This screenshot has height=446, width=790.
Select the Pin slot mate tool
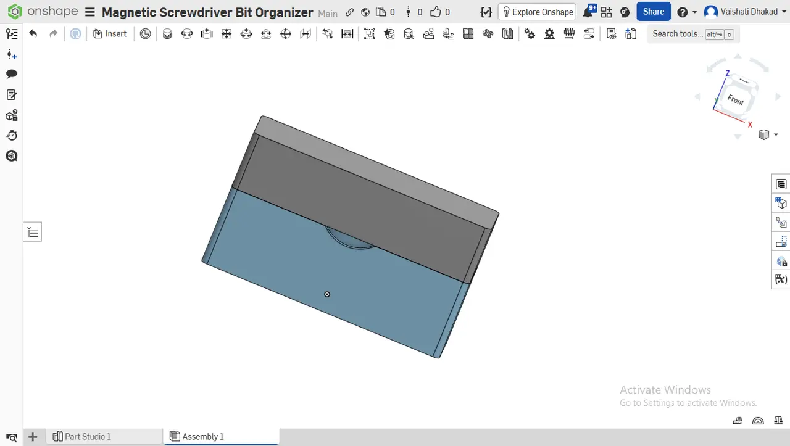[266, 34]
